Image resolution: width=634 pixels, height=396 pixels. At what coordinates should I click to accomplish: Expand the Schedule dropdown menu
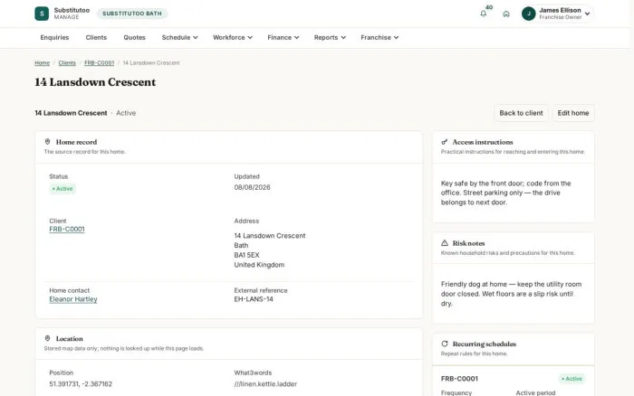(179, 38)
